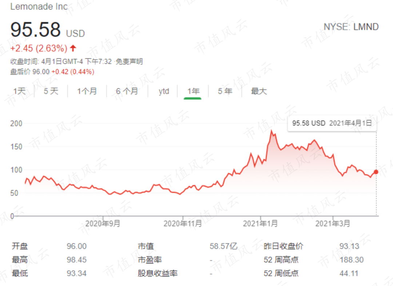This screenshot has width=393, height=286.
Task: Switch chart to 1个月 range
Action: tap(87, 91)
